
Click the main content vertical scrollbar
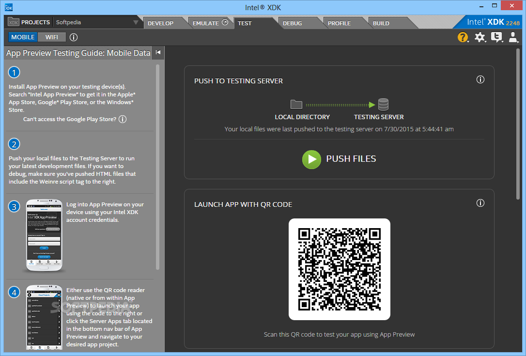pos(518,124)
